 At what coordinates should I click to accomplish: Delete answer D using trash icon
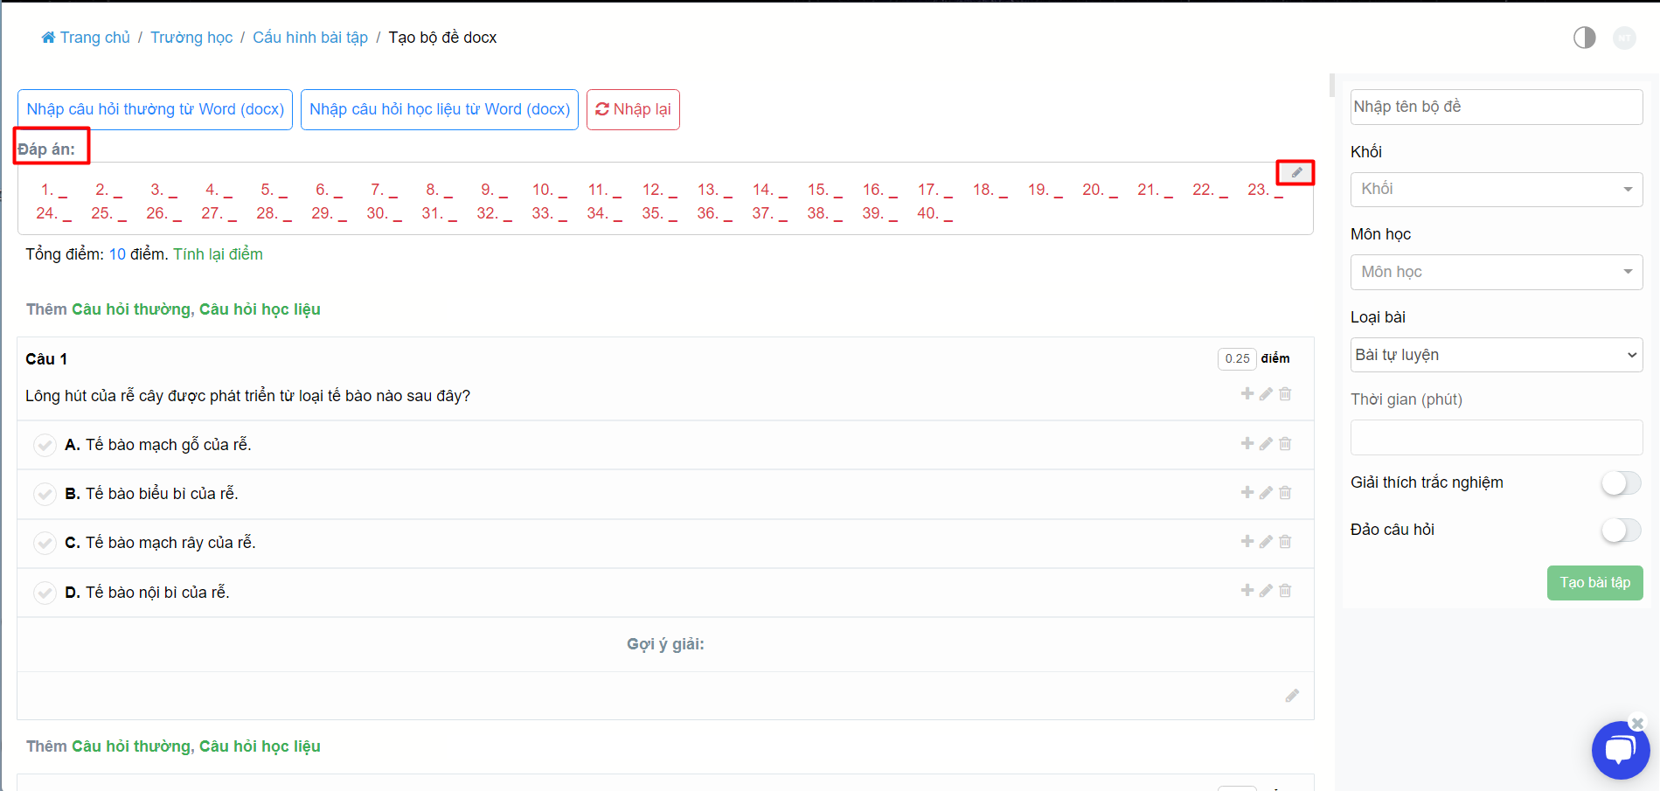[x=1285, y=591]
